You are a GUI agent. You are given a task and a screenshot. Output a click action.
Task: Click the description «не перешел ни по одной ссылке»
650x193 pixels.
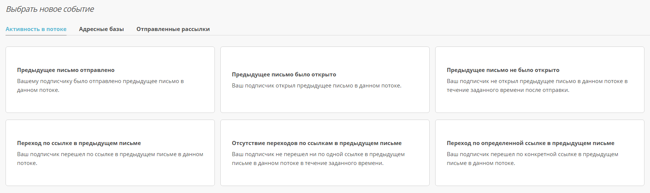coord(318,155)
